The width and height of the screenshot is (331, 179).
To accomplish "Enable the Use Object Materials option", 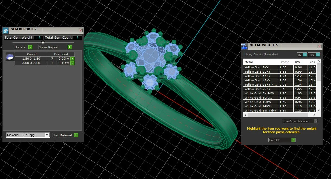I will (300, 121).
